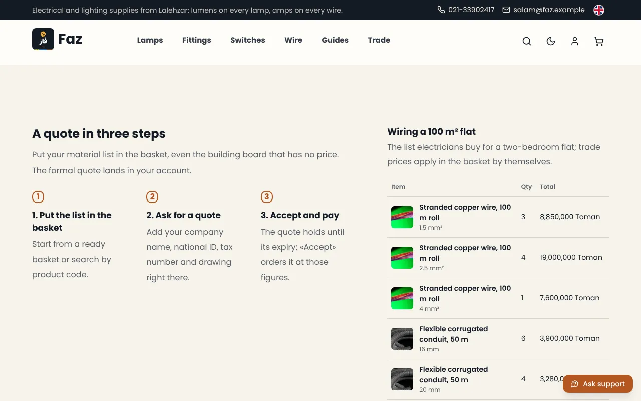Click the step 1 circle icon
Image resolution: width=641 pixels, height=401 pixels.
pos(38,197)
